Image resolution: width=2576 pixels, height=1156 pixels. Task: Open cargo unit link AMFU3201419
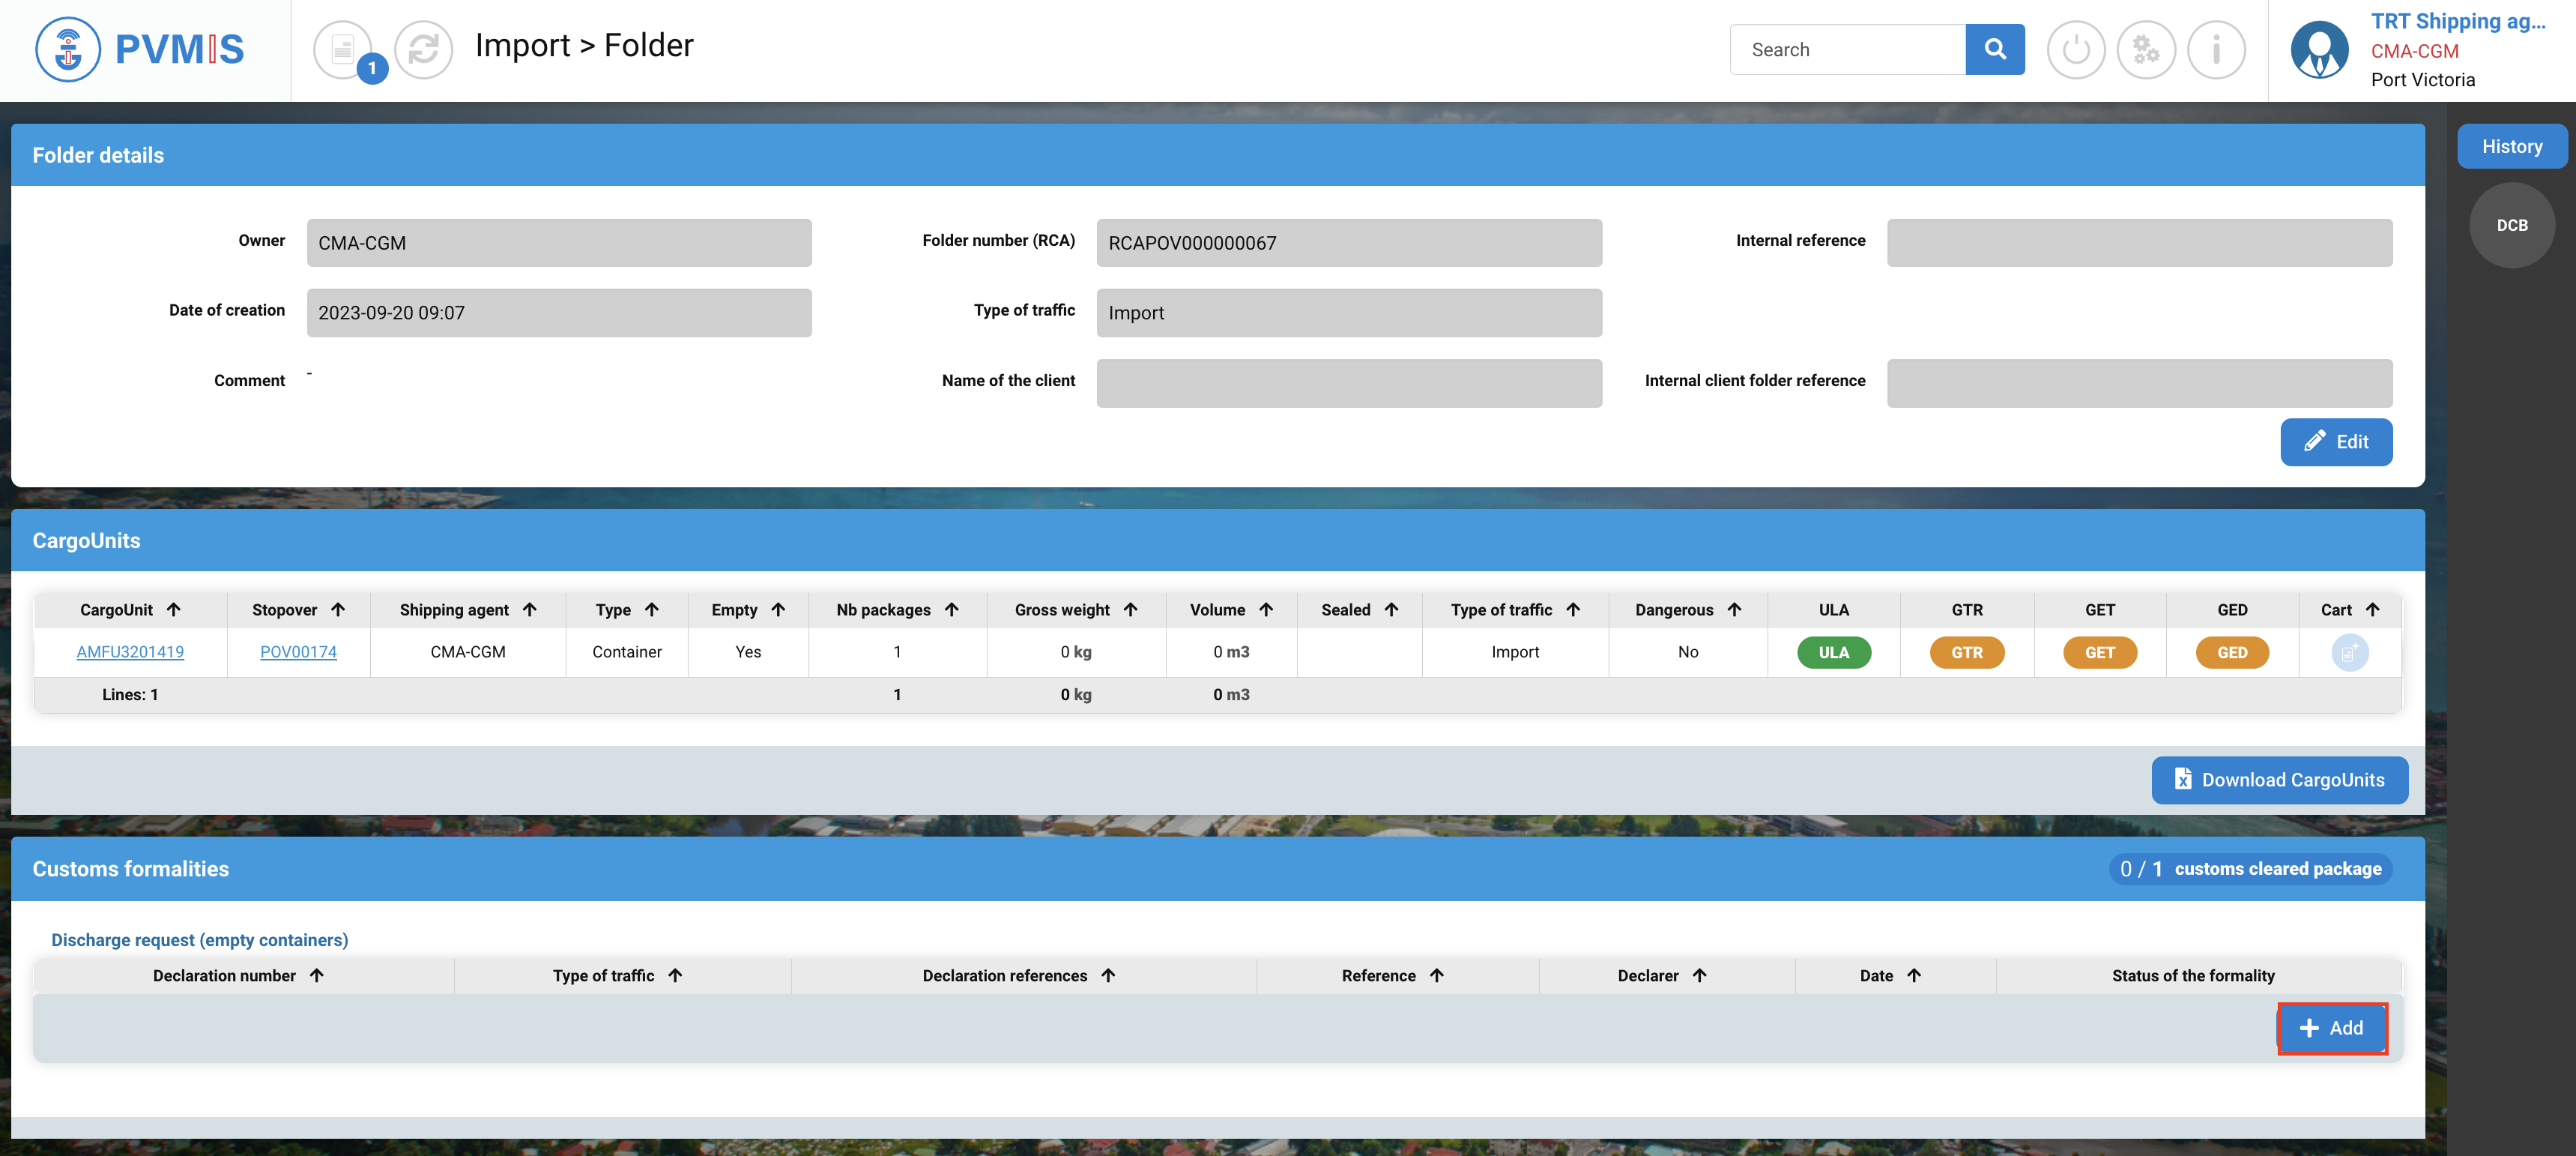(x=130, y=651)
